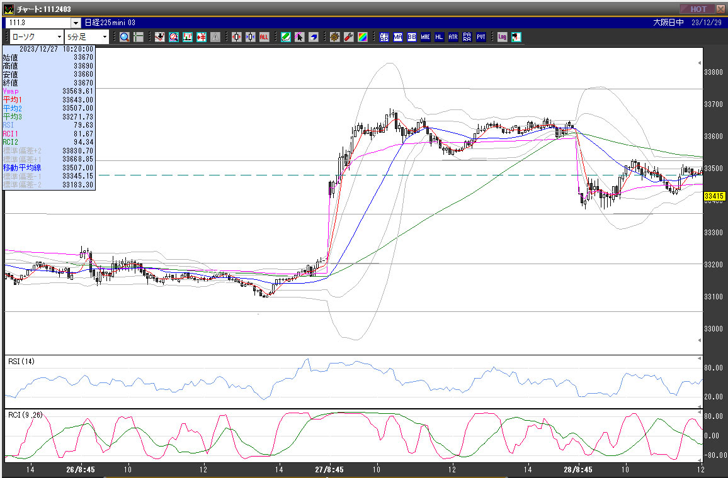The image size is (728, 478).
Task: Click the 33000 price axis label
Action: (714, 329)
